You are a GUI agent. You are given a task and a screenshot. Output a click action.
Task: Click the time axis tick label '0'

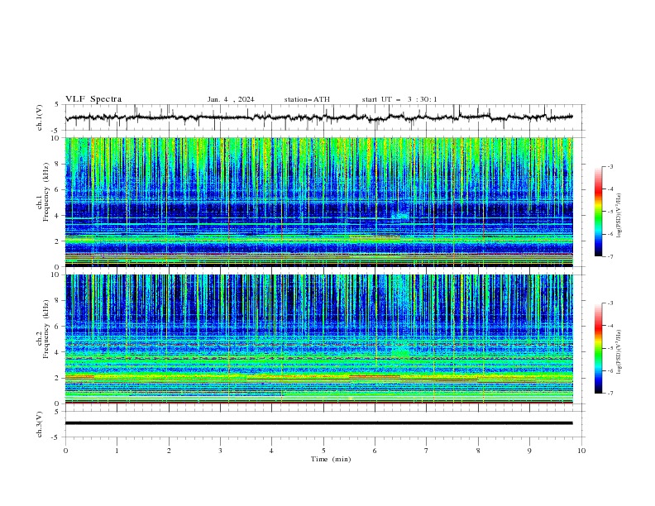65,451
